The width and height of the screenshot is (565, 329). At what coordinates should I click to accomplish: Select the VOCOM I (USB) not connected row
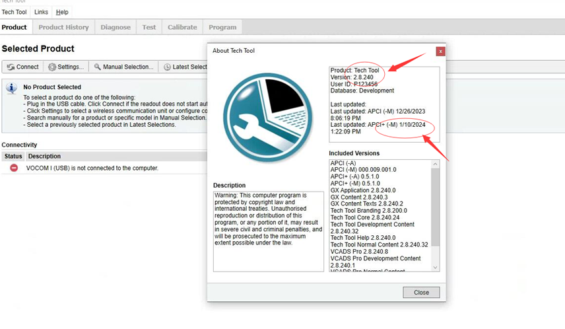[104, 168]
